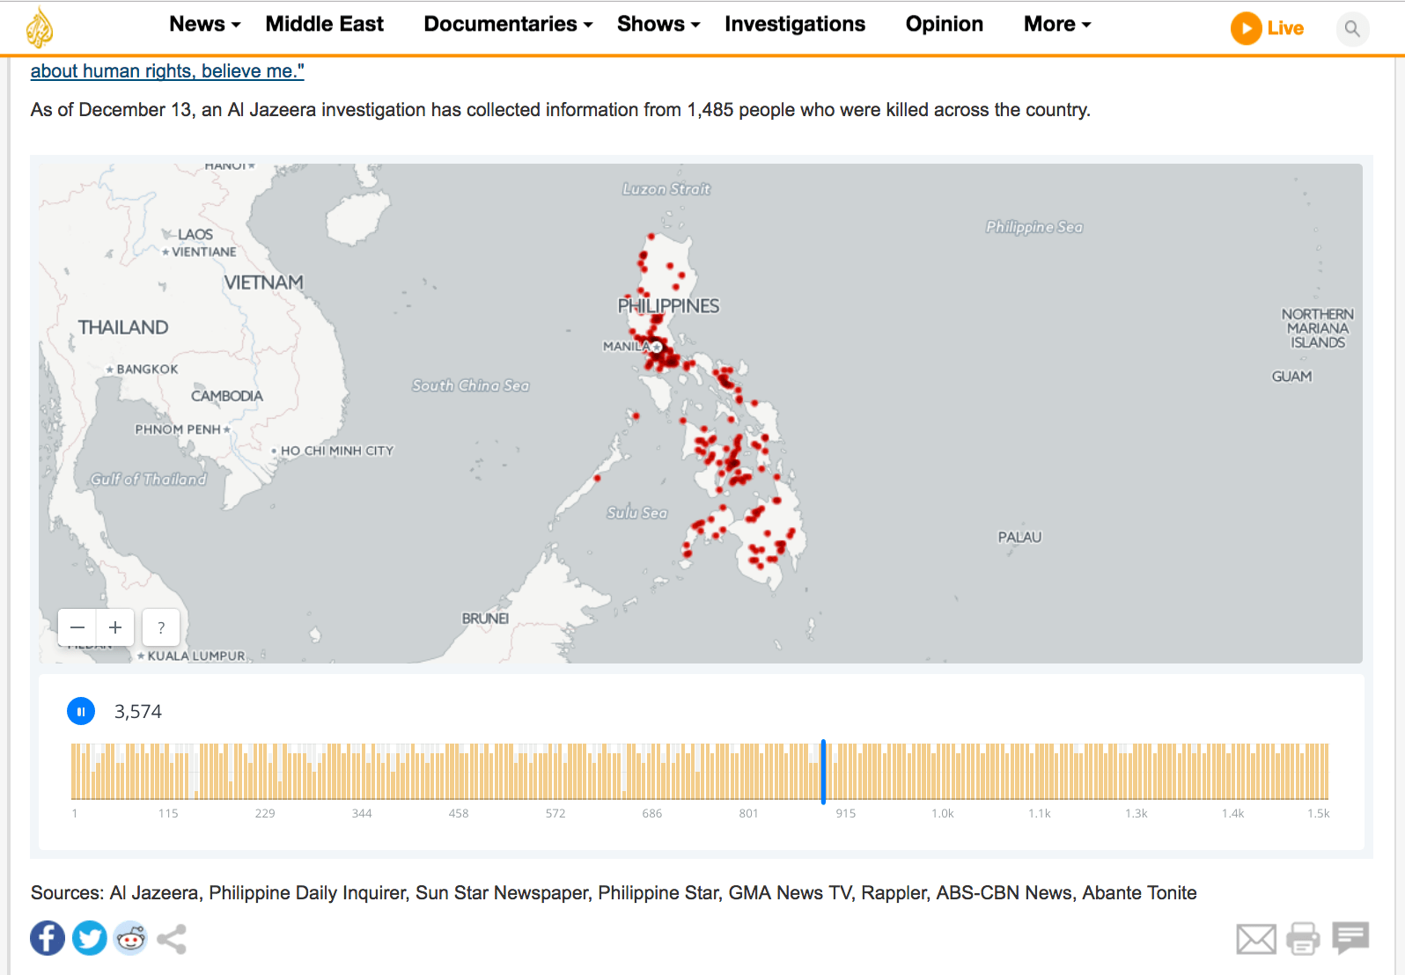Viewport: 1405px width, 975px height.
Task: Expand the Shows dropdown menu
Action: click(x=658, y=25)
